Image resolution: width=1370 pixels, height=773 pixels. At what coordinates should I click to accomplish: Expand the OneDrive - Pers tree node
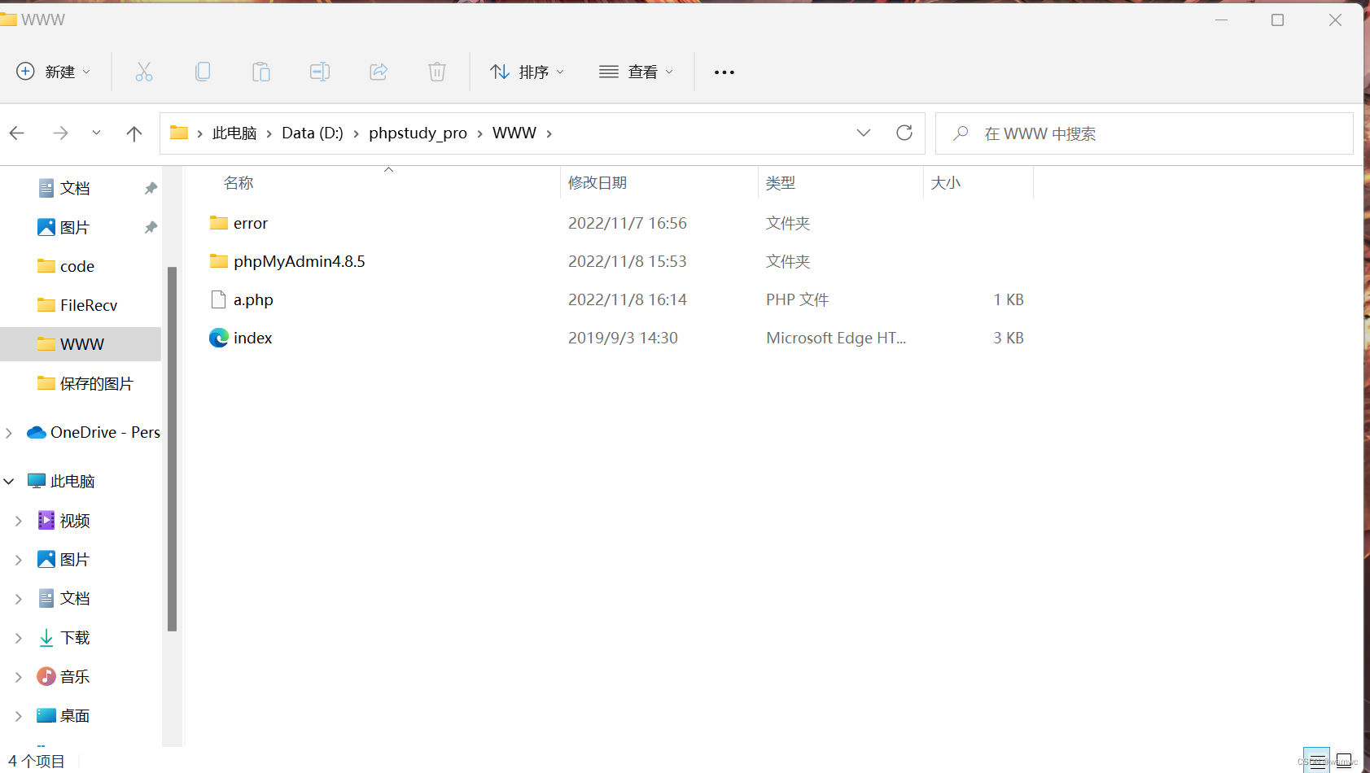(9, 433)
